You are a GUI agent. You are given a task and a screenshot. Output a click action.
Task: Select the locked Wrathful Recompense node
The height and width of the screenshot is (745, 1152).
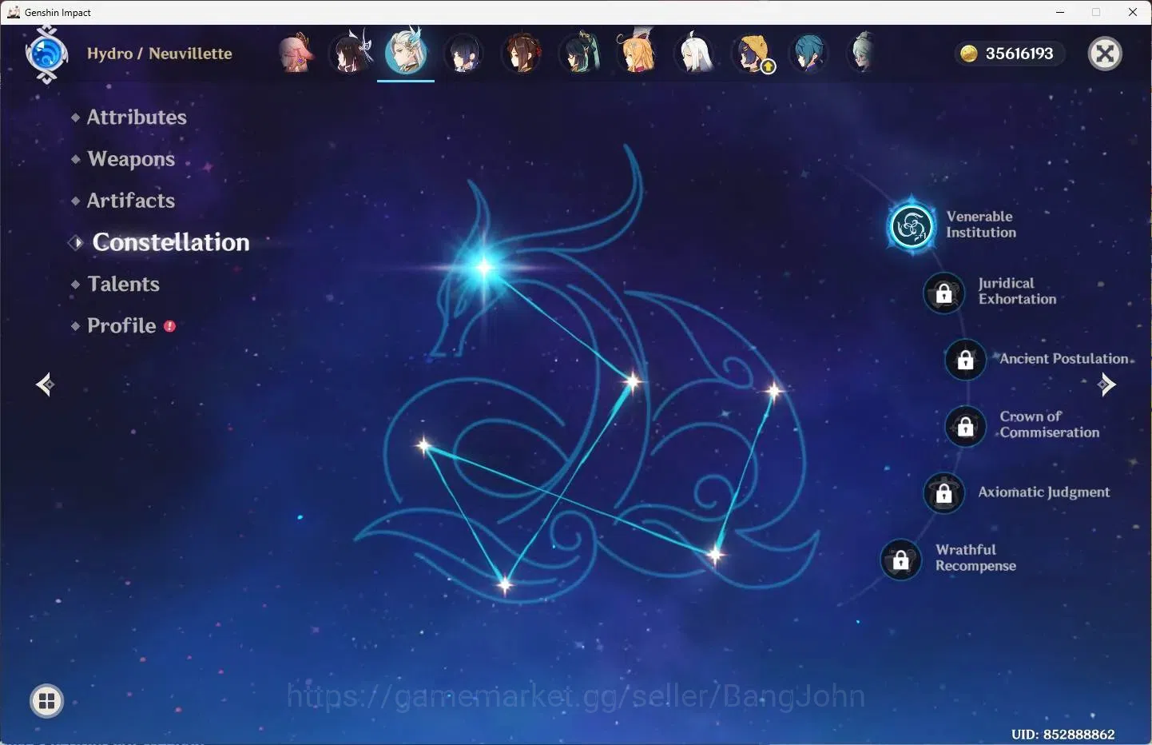click(900, 560)
